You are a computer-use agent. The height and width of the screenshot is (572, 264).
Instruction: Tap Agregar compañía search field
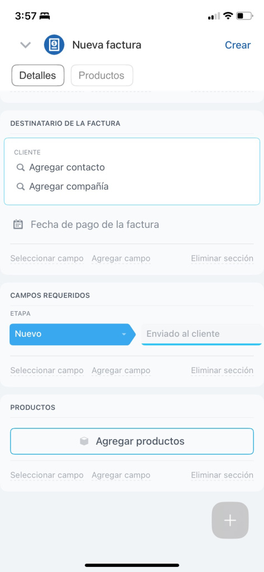(x=69, y=187)
